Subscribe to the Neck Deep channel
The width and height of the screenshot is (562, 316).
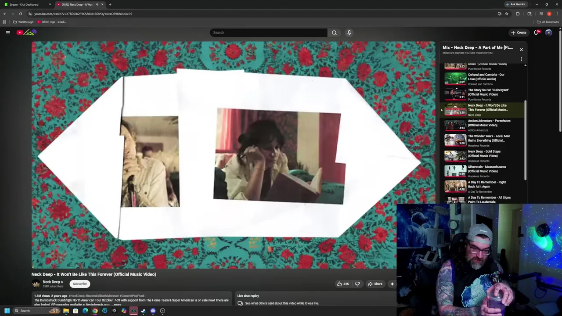coord(80,284)
